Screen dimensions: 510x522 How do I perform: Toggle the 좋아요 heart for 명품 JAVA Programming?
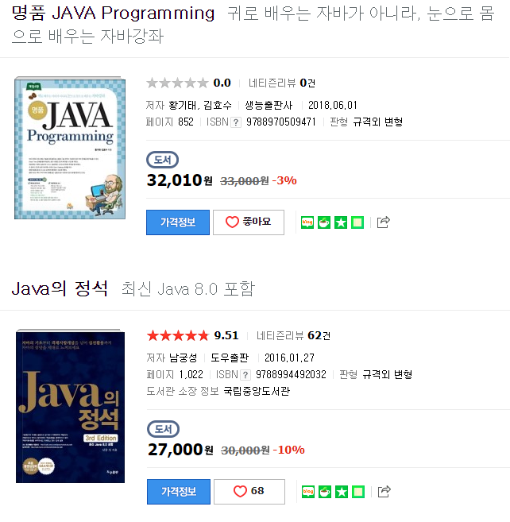249,222
